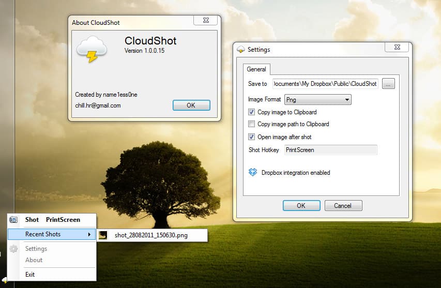Click Cancel in the Settings window
441x288 pixels.
click(343, 205)
